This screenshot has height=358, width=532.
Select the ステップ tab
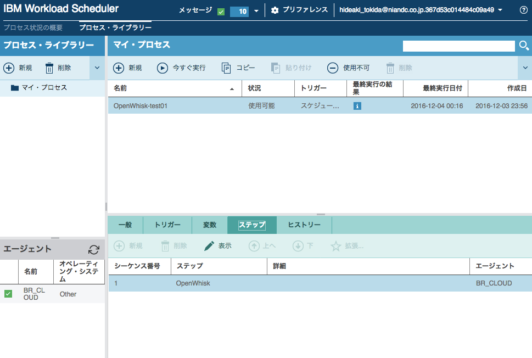coord(252,225)
